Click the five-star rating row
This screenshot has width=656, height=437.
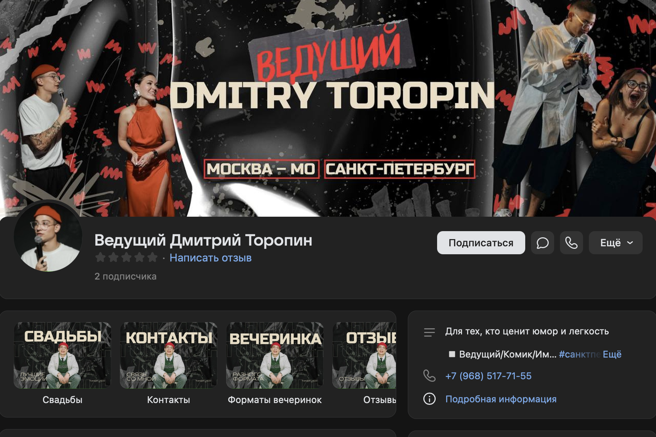(x=126, y=258)
